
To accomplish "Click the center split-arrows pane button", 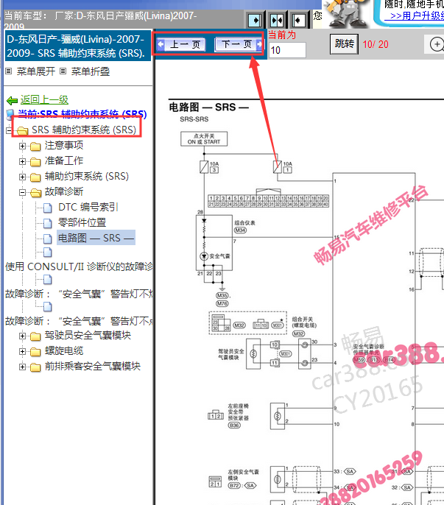I will (x=277, y=21).
